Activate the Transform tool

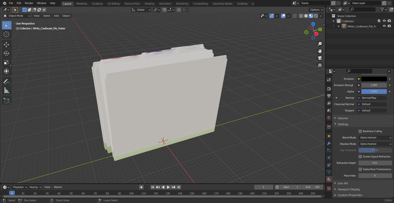6,71
